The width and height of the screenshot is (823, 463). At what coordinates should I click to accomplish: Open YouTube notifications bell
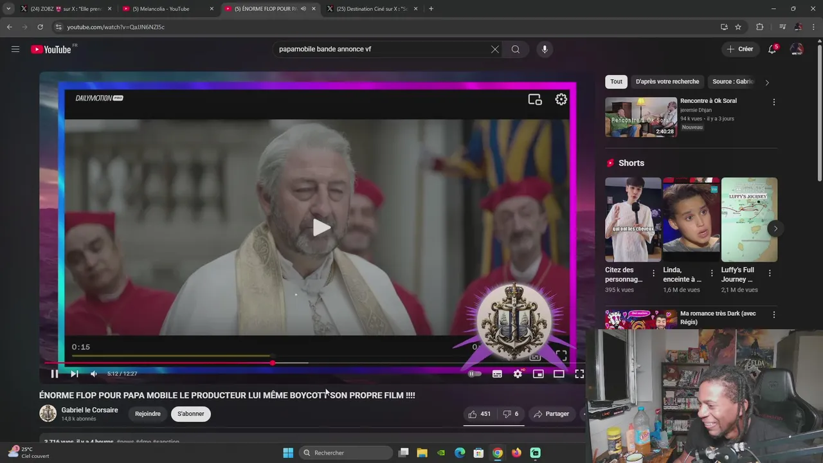coord(772,49)
